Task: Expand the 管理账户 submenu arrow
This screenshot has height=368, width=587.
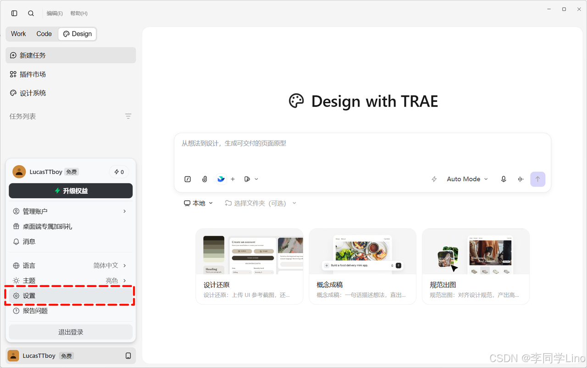Action: pos(125,211)
